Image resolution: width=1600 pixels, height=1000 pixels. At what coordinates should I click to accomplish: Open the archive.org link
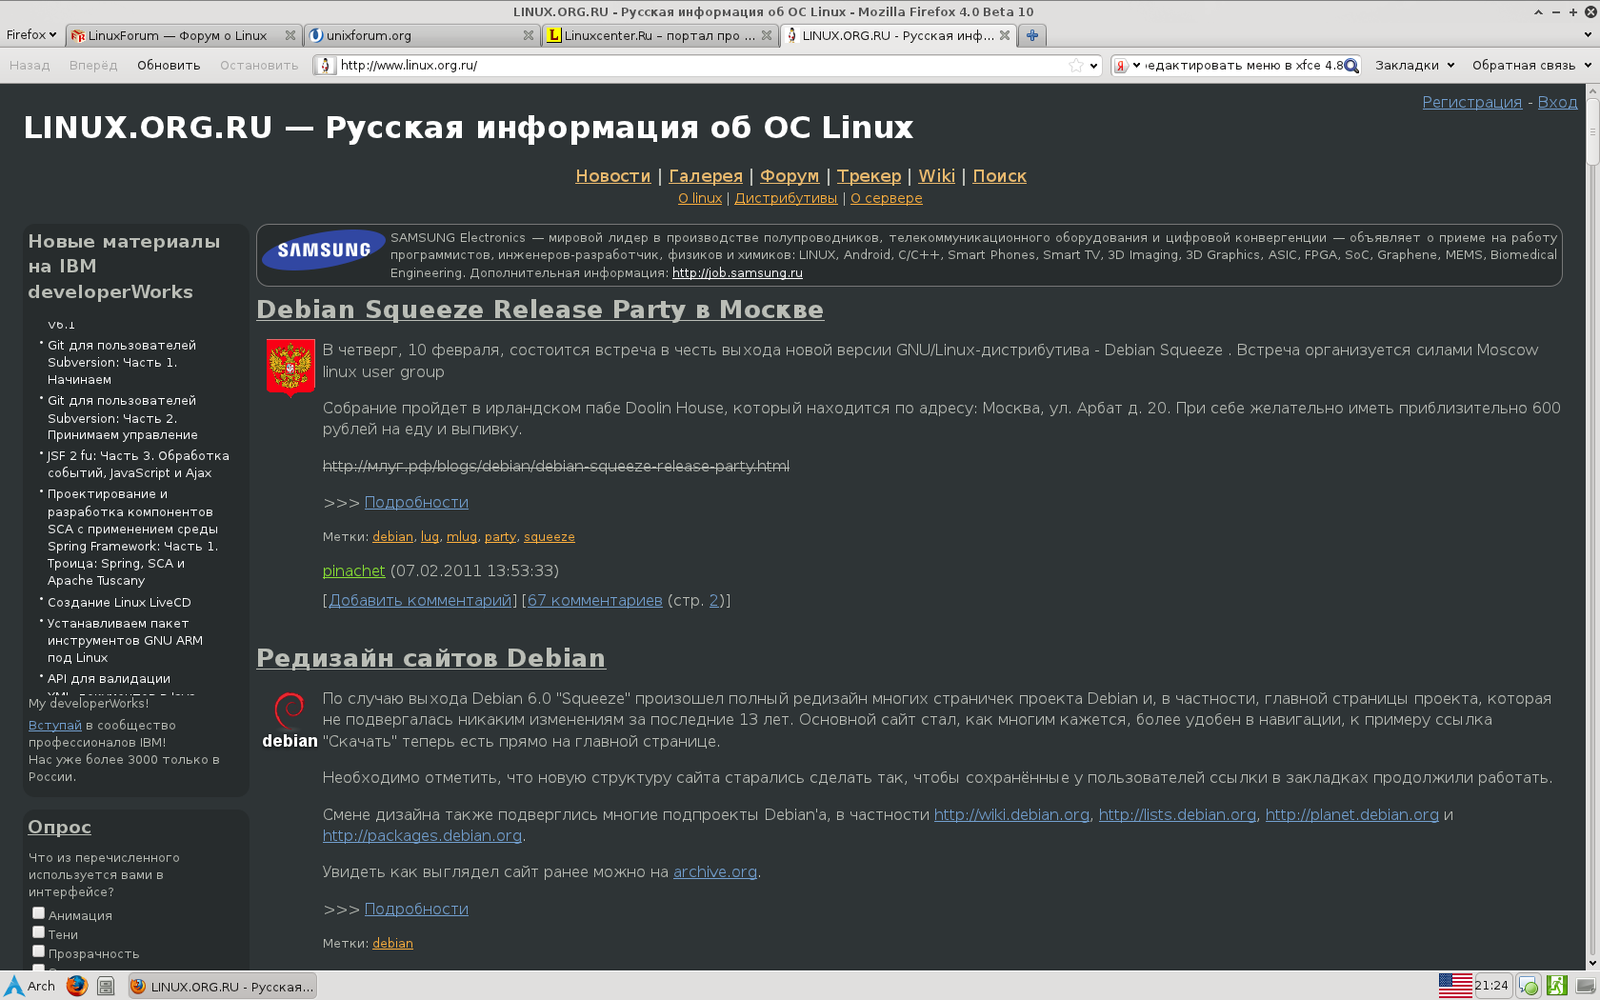point(715,871)
